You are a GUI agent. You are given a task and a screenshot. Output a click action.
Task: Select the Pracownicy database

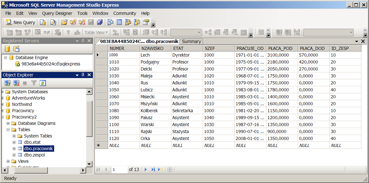tap(23, 111)
